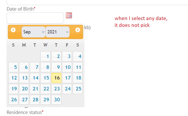188x116 pixels.
Task: Open the 2021 year dropdown
Action: (x=58, y=32)
